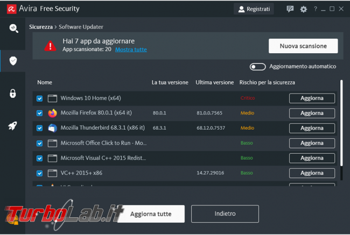The image size is (350, 235).
Task: Click Aggiorna for VC++ 2015+ x86
Action: tap(312, 173)
